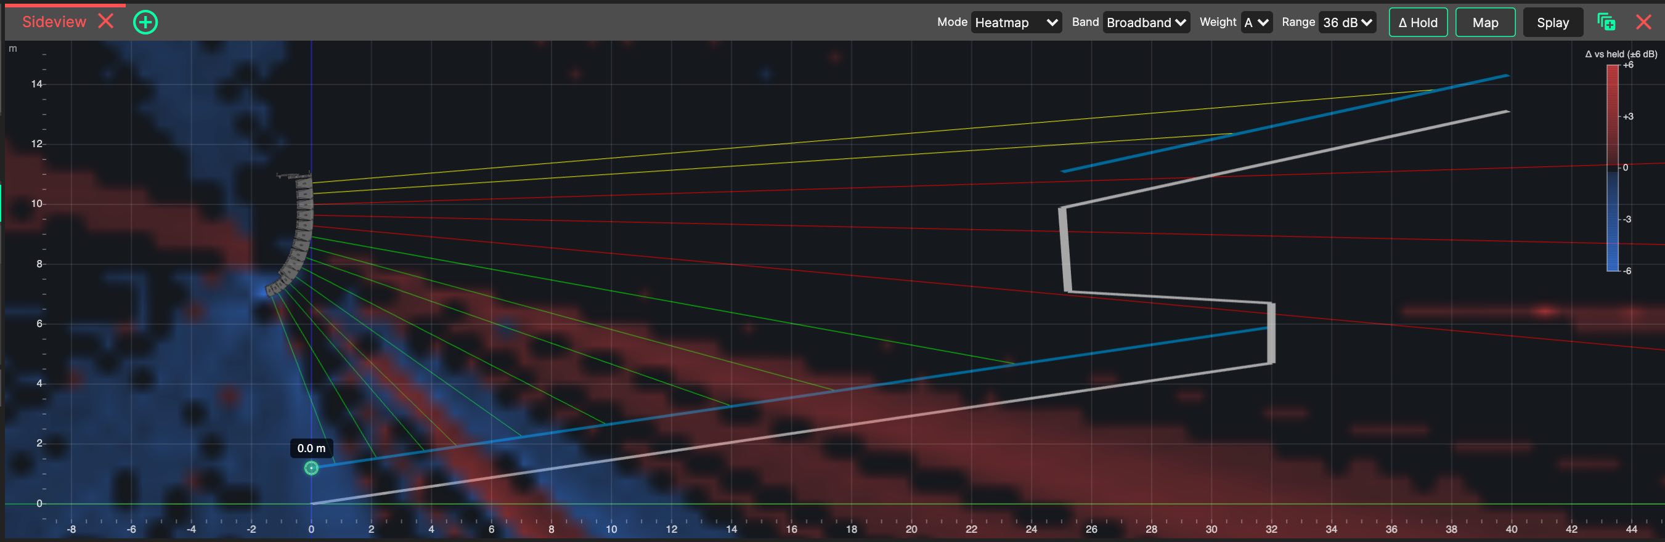Click the Weight label text

pyautogui.click(x=1218, y=22)
